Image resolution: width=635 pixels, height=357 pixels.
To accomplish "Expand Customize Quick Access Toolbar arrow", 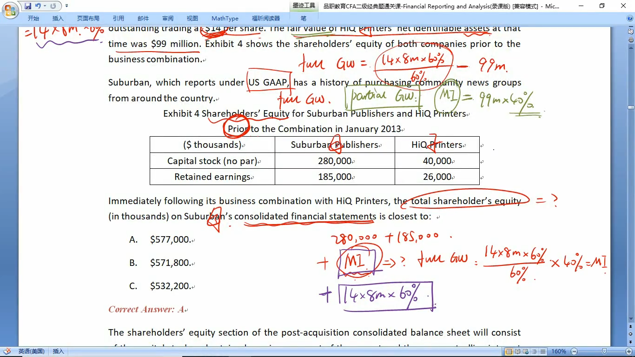I will pos(66,6).
